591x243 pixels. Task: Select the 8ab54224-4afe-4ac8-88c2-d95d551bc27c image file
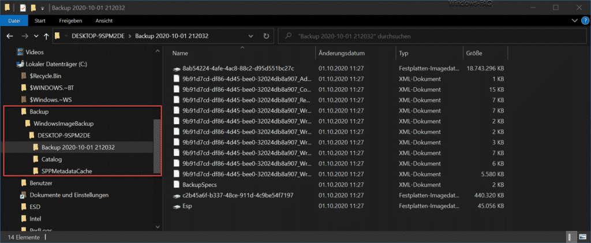point(238,69)
